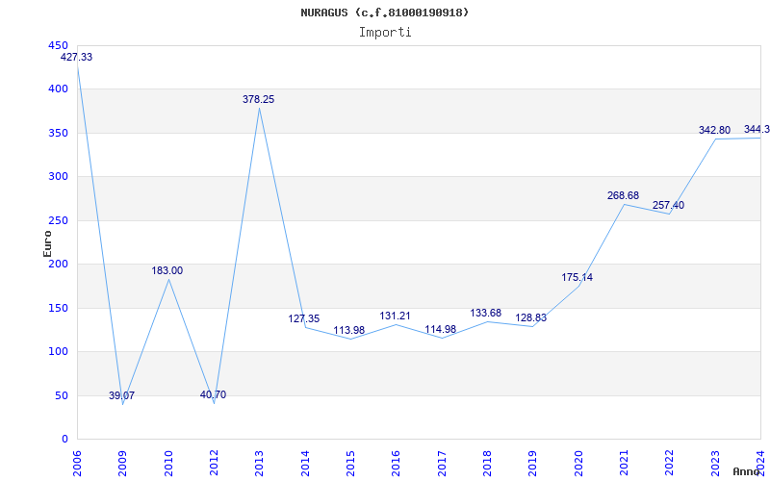Click the 114.98 value label
This screenshot has width=770, height=481.
[441, 329]
